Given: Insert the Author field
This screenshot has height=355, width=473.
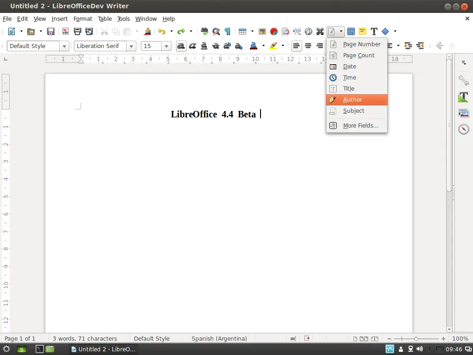Looking at the screenshot, I should [x=357, y=100].
